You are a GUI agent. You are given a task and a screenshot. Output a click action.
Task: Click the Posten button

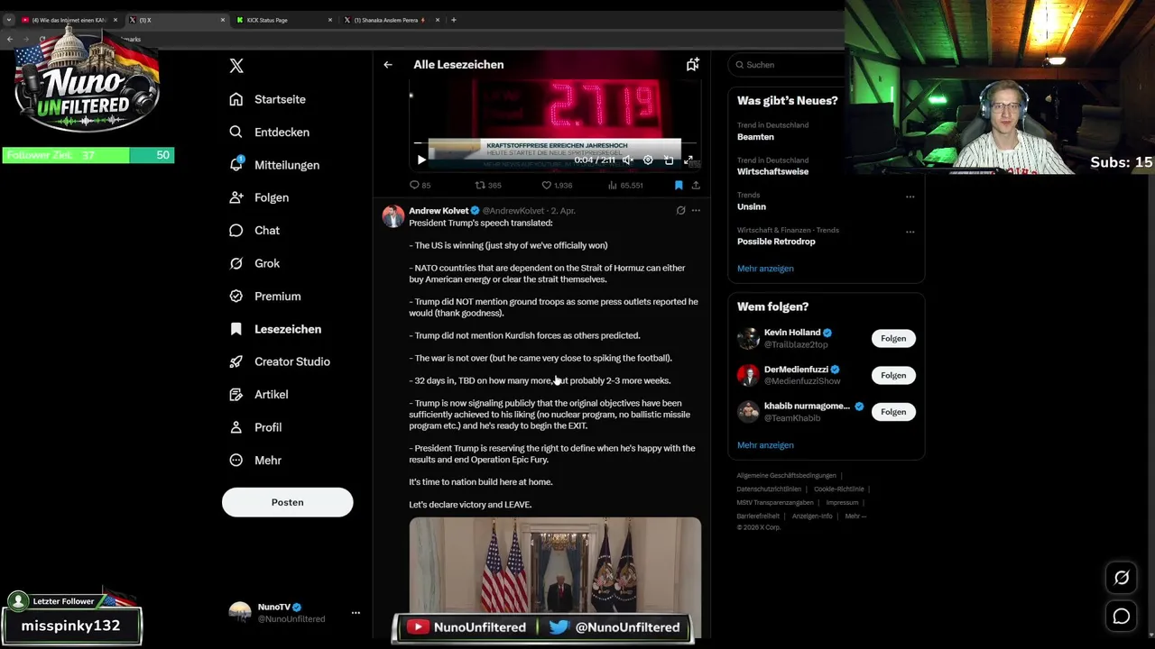287,502
